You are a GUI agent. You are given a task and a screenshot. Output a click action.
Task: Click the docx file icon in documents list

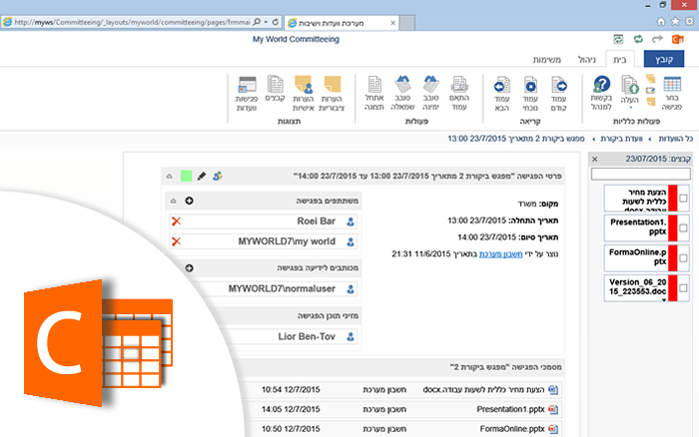pyautogui.click(x=553, y=390)
